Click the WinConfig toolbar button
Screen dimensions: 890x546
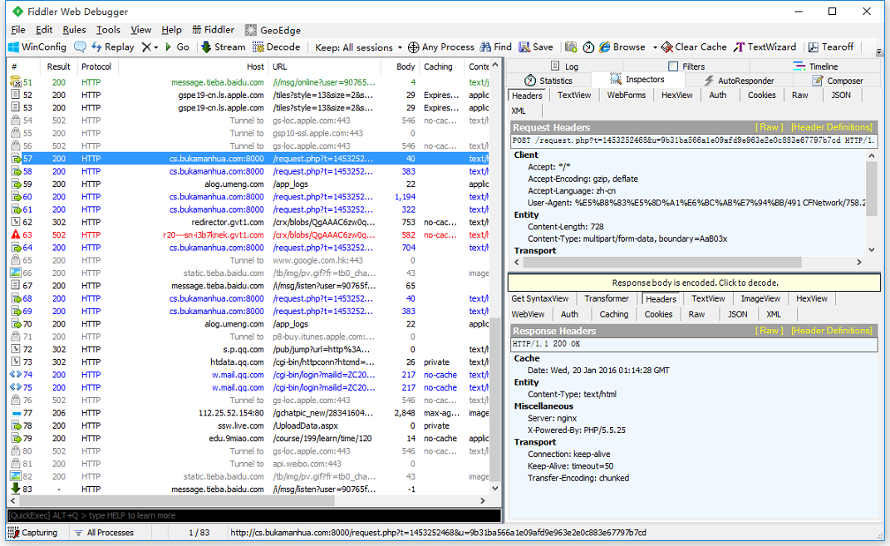click(x=37, y=47)
